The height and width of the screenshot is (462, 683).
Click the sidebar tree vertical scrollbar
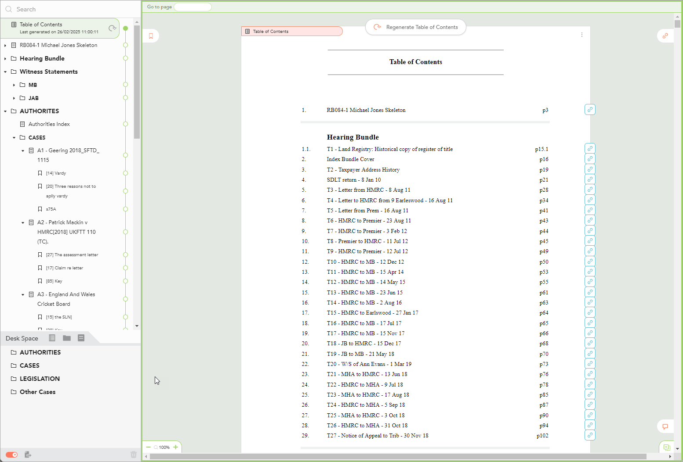tap(137, 82)
